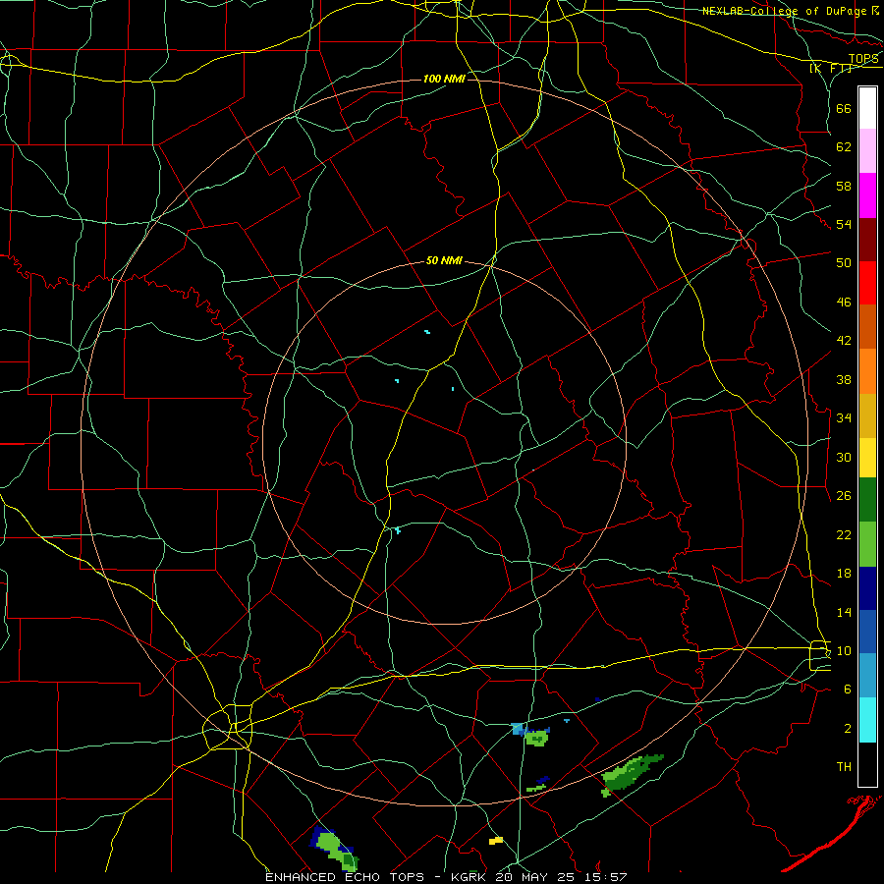Click the light pink legend swatch
This screenshot has height=884, width=884.
pyautogui.click(x=867, y=151)
